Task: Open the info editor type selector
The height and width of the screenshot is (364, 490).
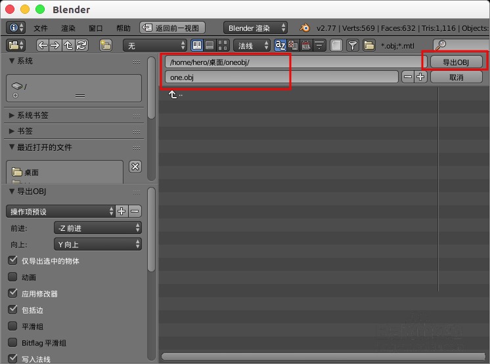Action: coord(16,28)
